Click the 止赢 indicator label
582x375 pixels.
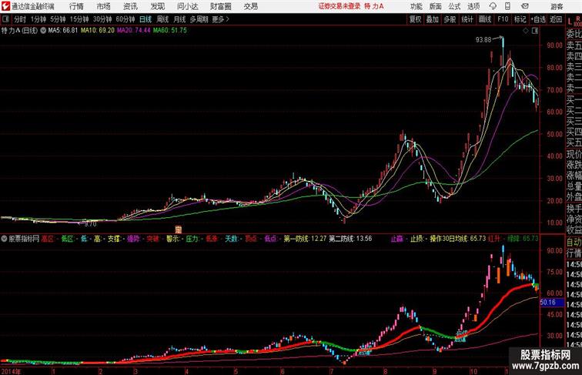click(396, 239)
